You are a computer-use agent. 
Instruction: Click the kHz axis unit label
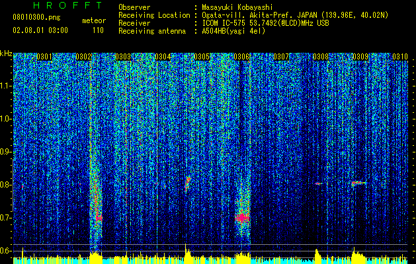pos(6,53)
